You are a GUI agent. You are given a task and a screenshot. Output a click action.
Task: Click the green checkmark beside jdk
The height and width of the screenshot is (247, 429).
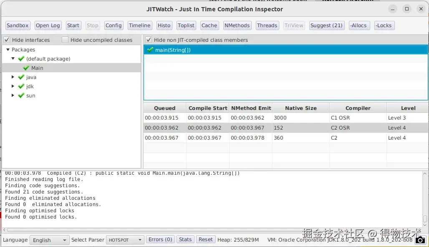click(21, 86)
